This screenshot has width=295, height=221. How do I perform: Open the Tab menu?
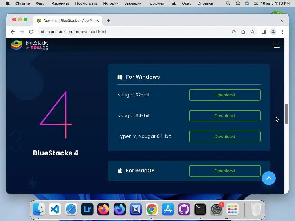173,3
